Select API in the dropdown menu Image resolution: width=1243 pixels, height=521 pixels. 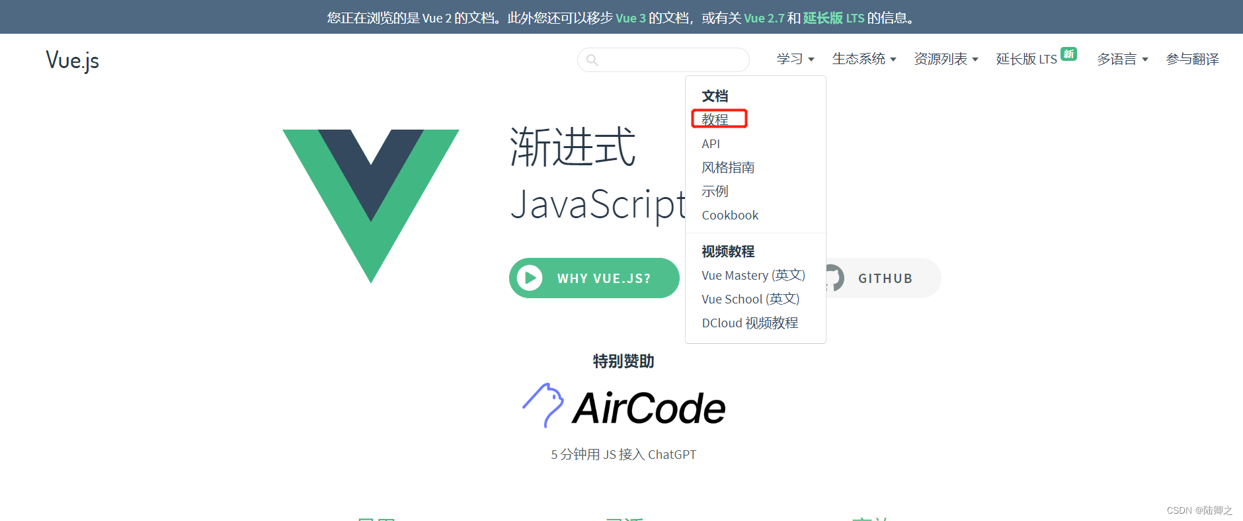click(711, 143)
